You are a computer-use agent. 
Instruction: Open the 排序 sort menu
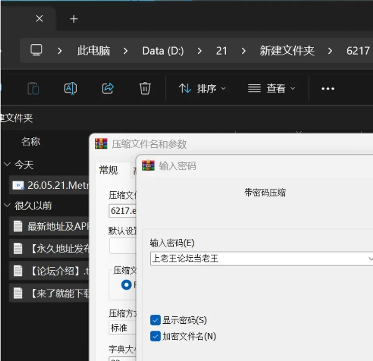tap(202, 89)
